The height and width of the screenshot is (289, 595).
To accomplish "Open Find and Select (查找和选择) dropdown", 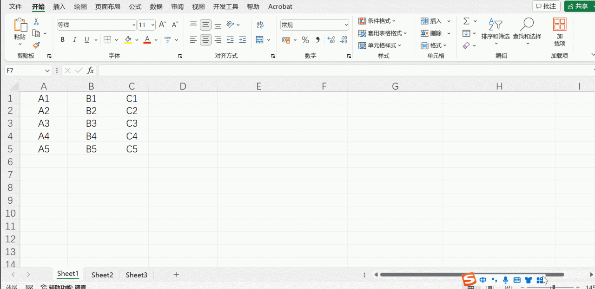I will pyautogui.click(x=527, y=32).
